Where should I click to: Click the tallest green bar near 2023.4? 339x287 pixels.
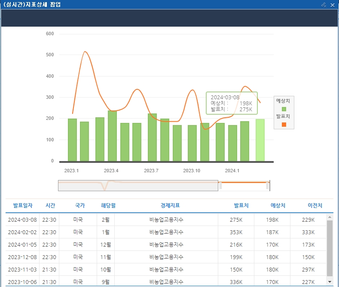coord(112,136)
